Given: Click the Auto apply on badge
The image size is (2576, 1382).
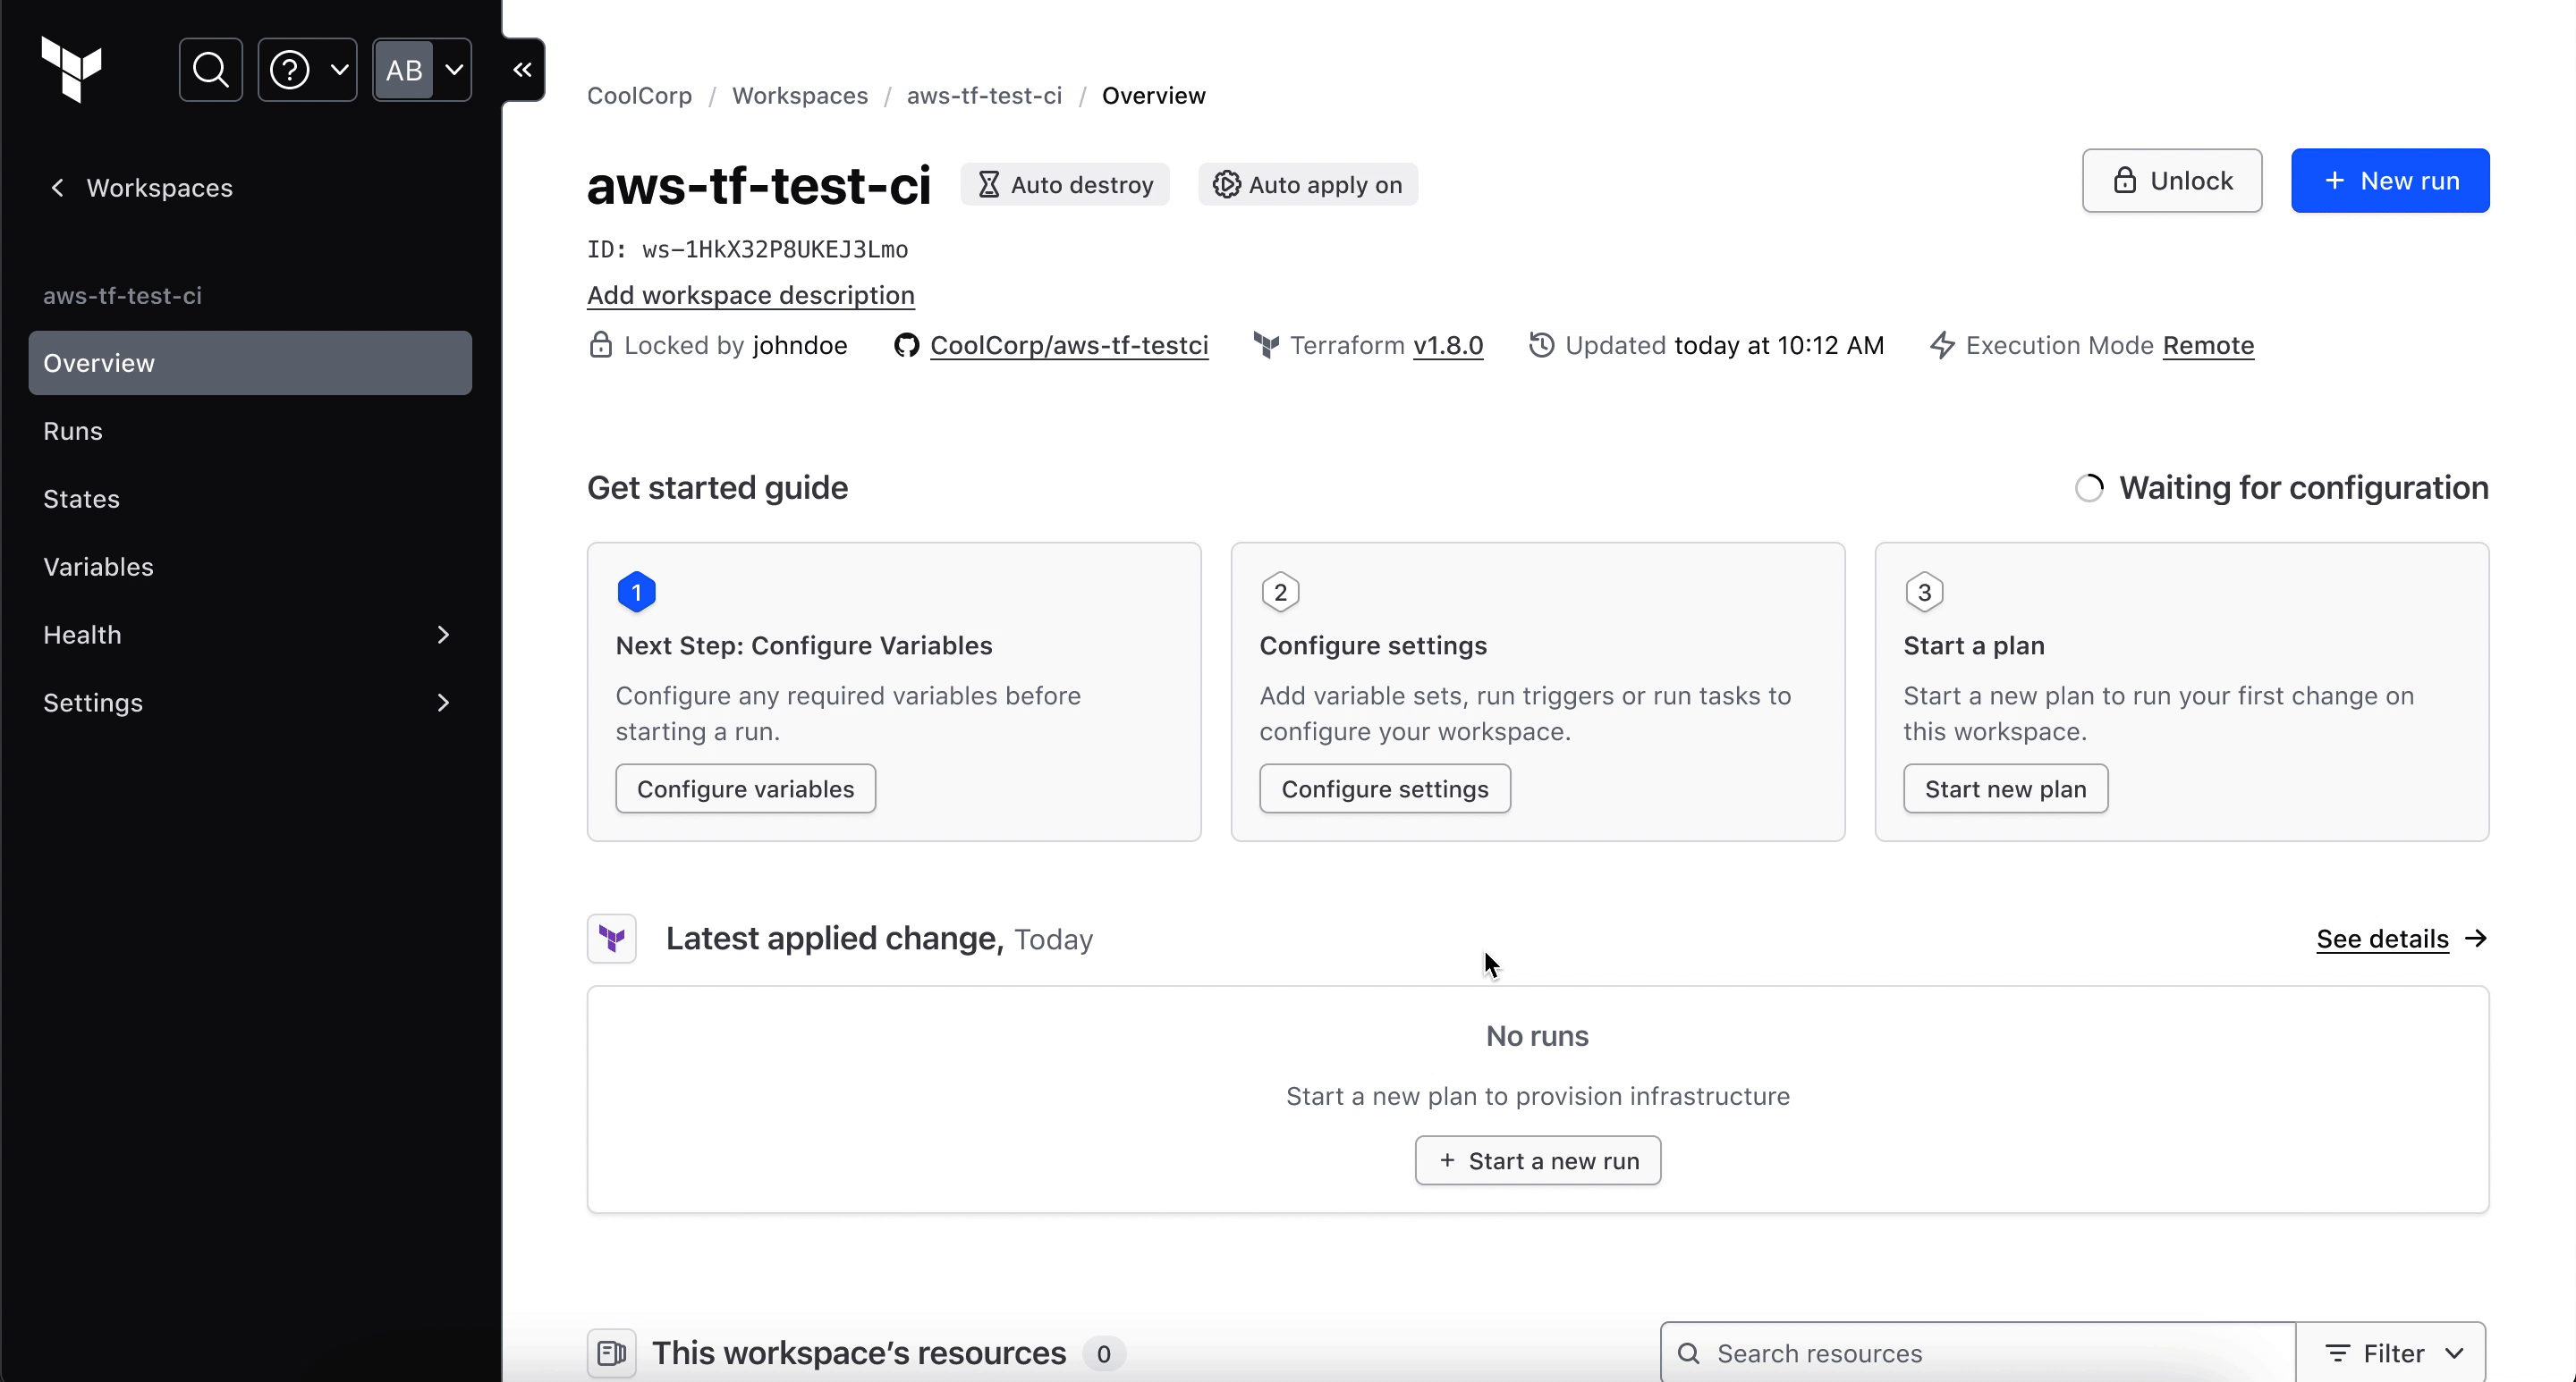Looking at the screenshot, I should (x=1307, y=185).
